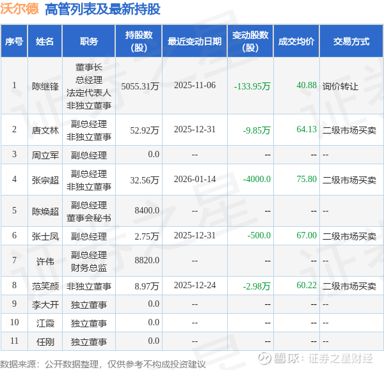Viewport: 384px width, 370px height.
Task: Click the 法定代表人 position text
Action: (89, 93)
